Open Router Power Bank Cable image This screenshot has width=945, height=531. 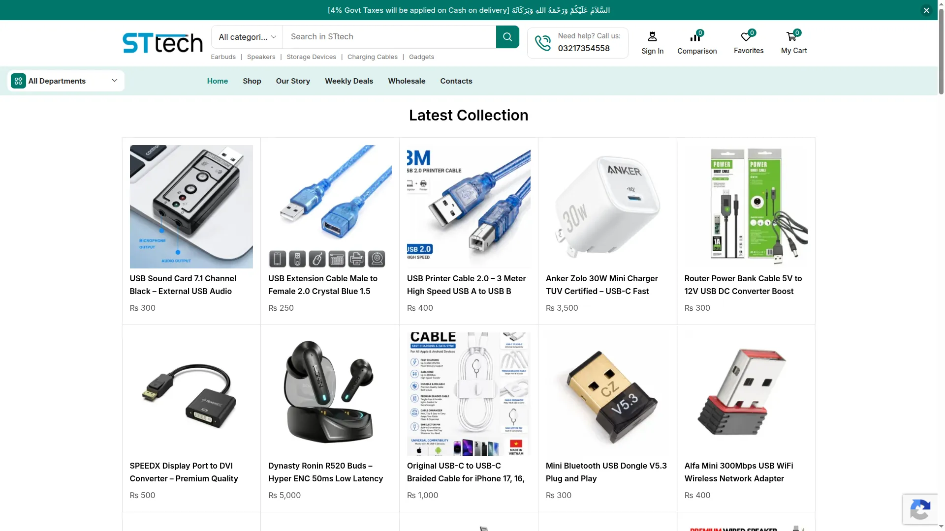746,206
